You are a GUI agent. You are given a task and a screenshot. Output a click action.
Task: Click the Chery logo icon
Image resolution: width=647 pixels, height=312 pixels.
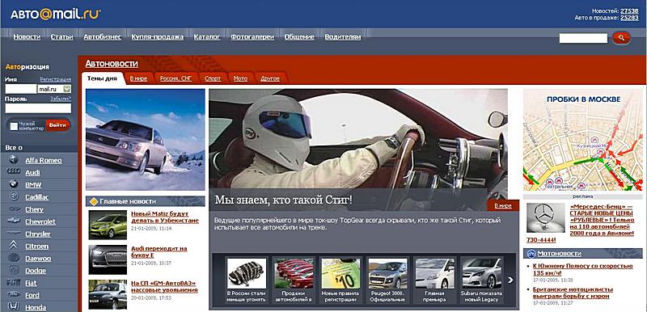point(14,209)
